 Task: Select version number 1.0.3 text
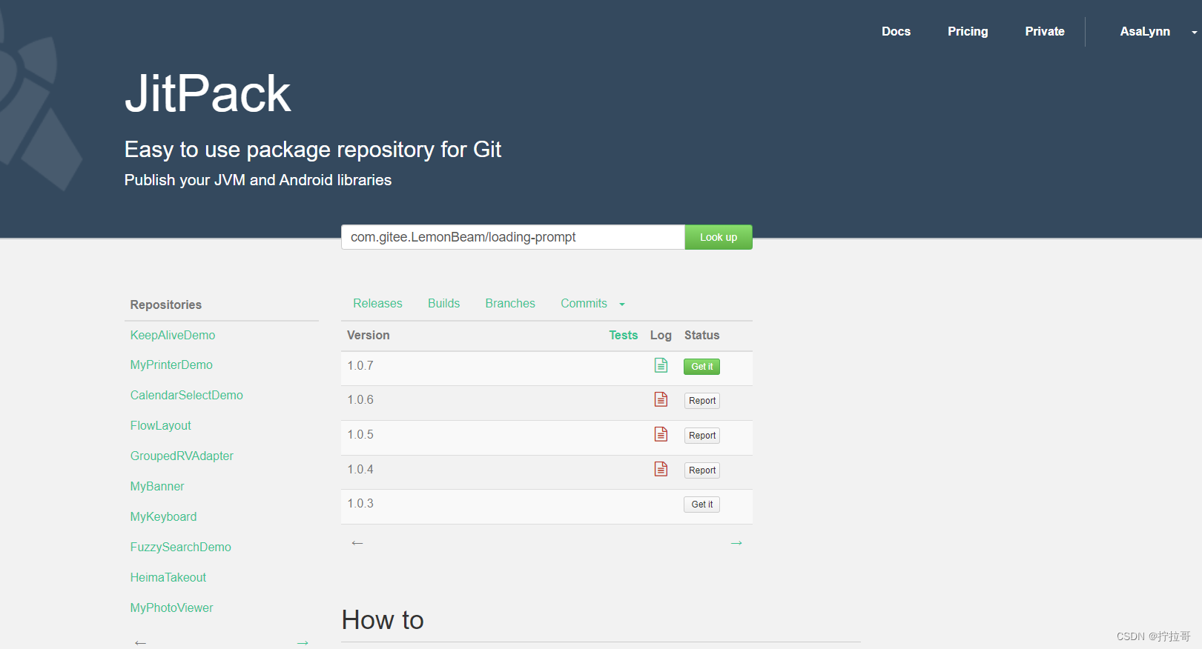coord(360,503)
